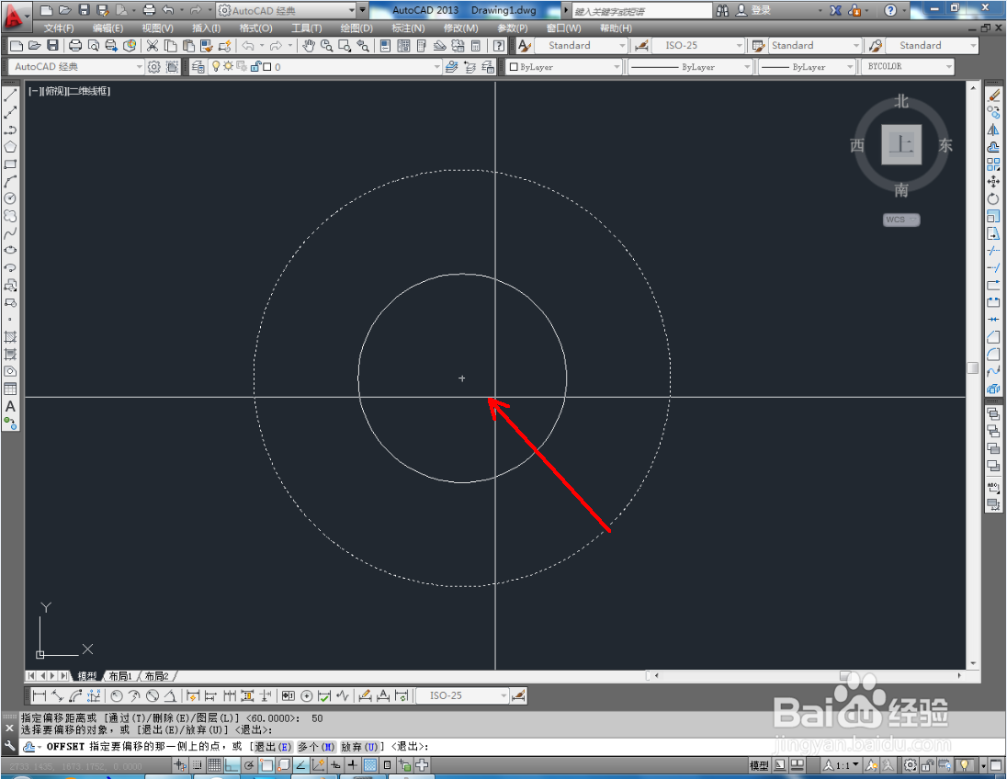
Task: Toggle Dynamic Input in status bar
Action: coord(335,765)
